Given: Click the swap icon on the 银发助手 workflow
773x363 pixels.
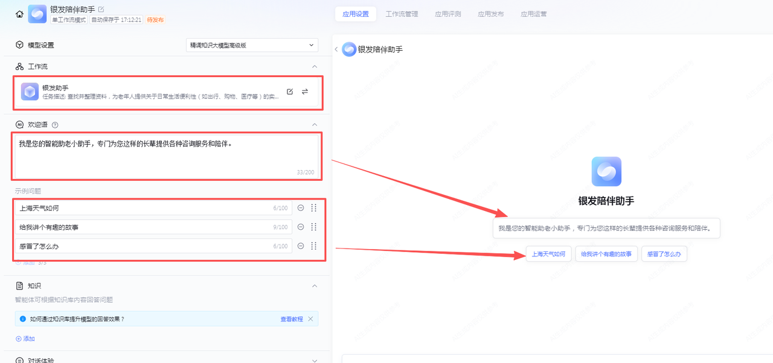Looking at the screenshot, I should (x=305, y=92).
